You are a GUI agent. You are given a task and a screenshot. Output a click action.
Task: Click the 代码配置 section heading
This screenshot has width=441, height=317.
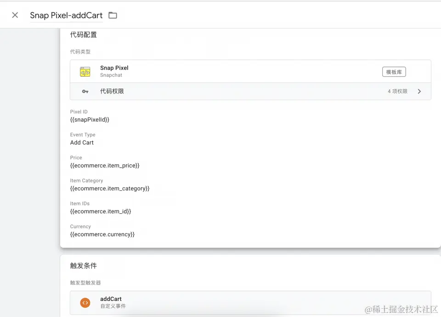pos(83,35)
